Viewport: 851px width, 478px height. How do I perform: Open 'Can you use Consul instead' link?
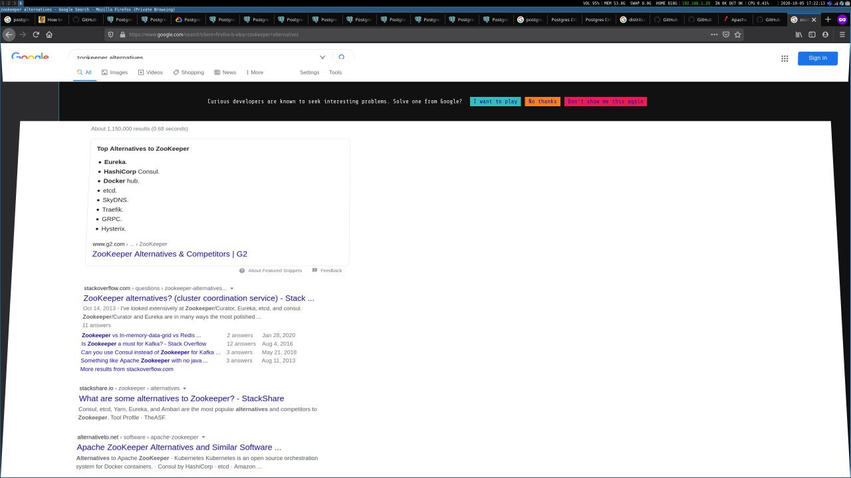[x=150, y=353]
